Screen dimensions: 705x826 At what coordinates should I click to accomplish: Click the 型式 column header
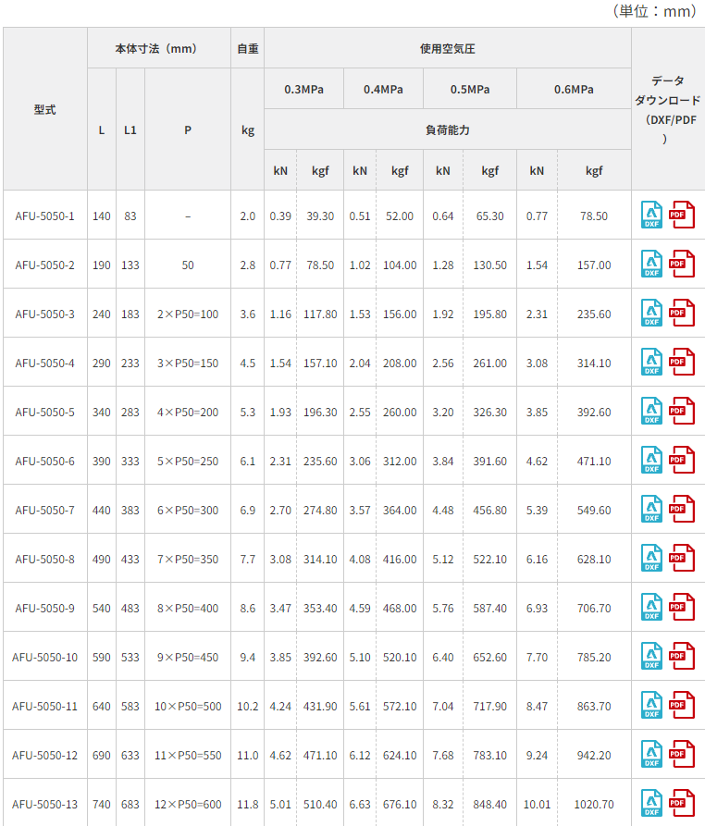coord(44,109)
